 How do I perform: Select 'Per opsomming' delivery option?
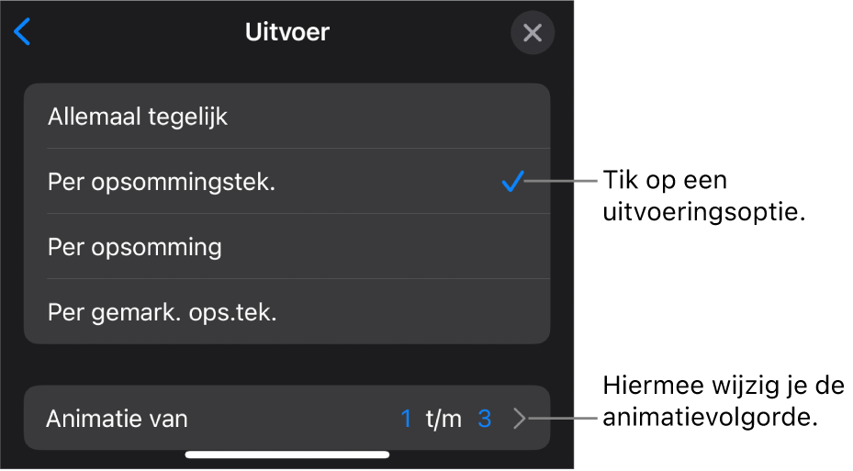[135, 247]
